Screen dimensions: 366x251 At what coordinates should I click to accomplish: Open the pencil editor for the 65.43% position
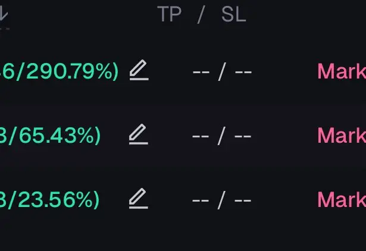(x=139, y=134)
